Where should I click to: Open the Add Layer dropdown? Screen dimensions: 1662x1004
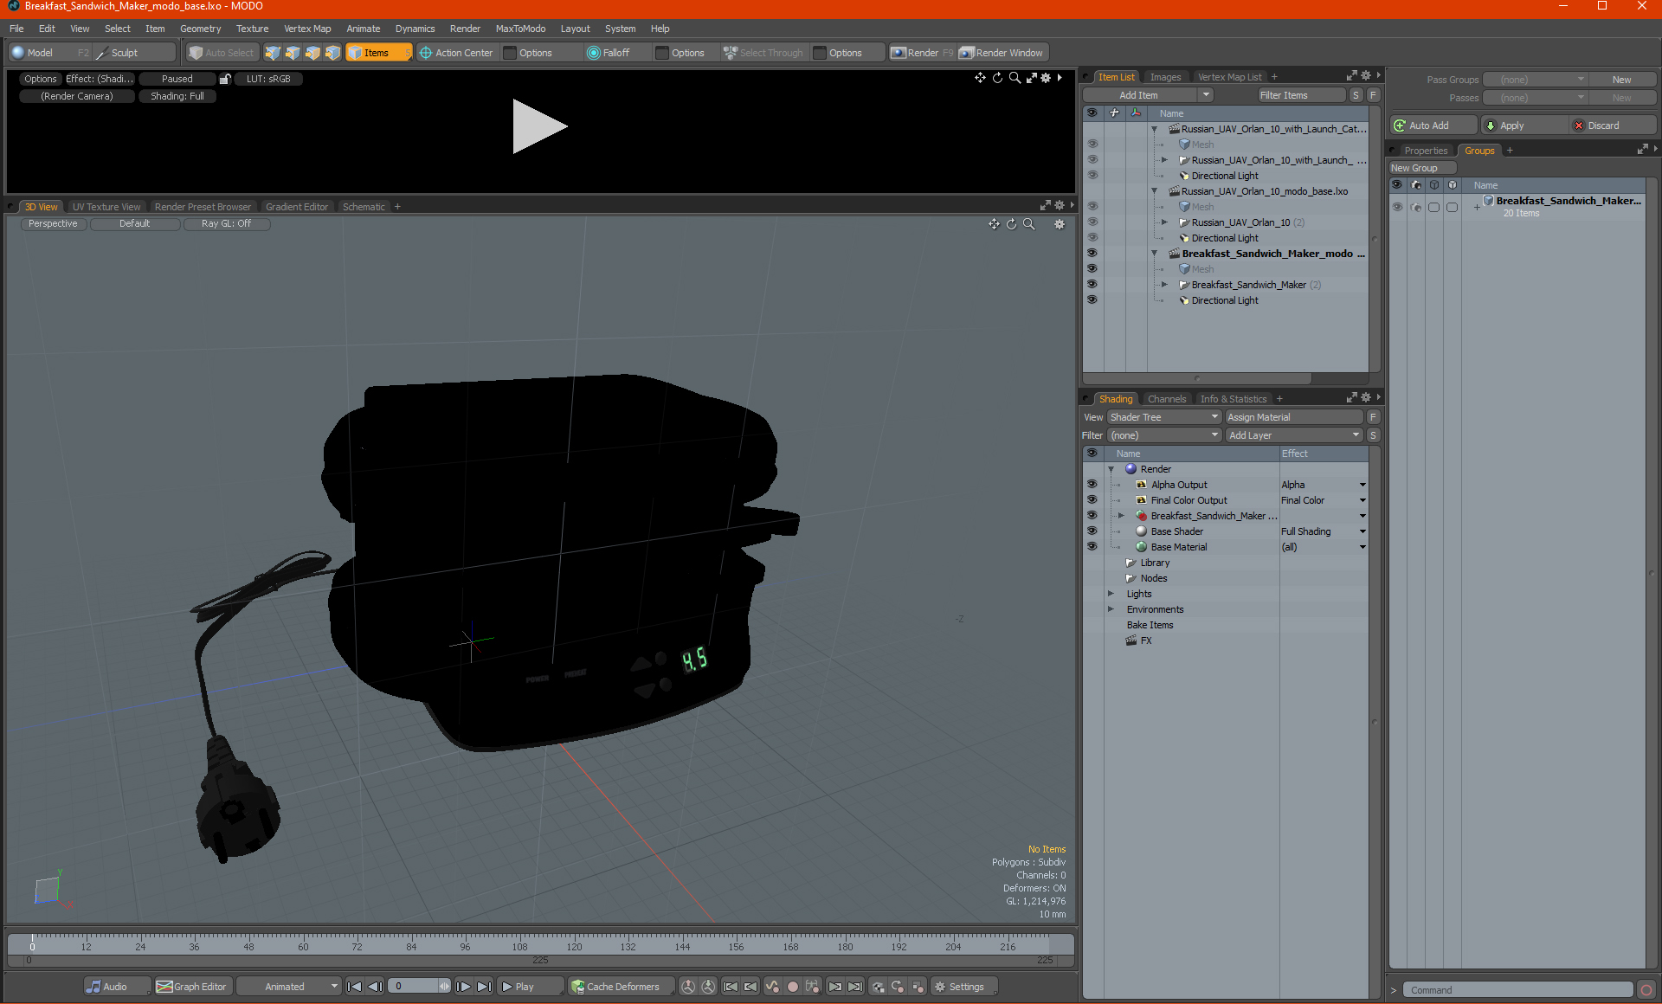1293,435
